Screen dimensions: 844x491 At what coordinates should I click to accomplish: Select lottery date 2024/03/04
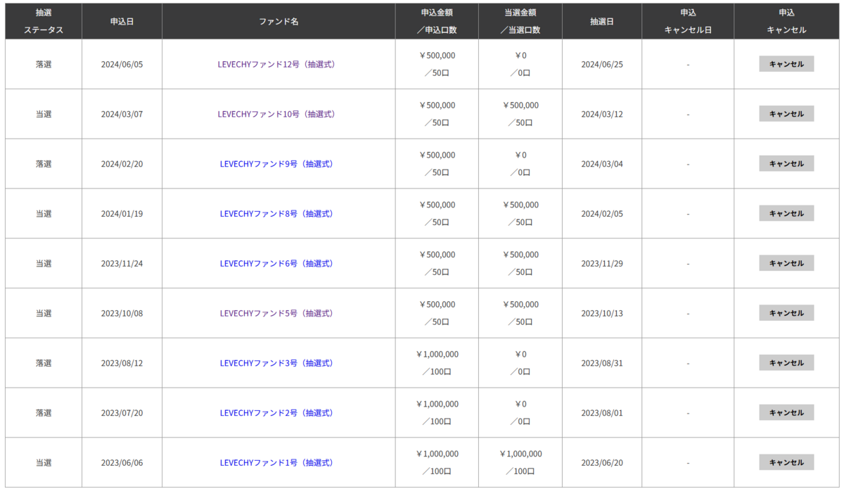[602, 164]
